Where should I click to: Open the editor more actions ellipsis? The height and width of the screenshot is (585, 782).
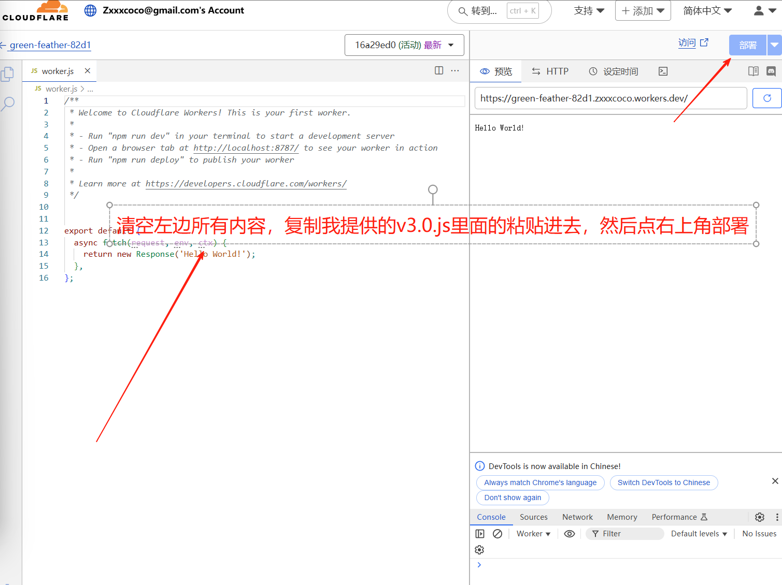[455, 70]
